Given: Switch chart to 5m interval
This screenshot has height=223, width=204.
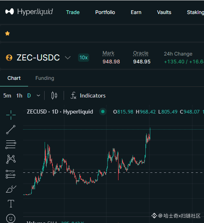Looking at the screenshot, I should pos(7,96).
